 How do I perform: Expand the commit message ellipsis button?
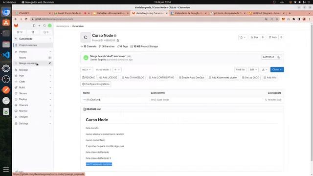pos(129,56)
